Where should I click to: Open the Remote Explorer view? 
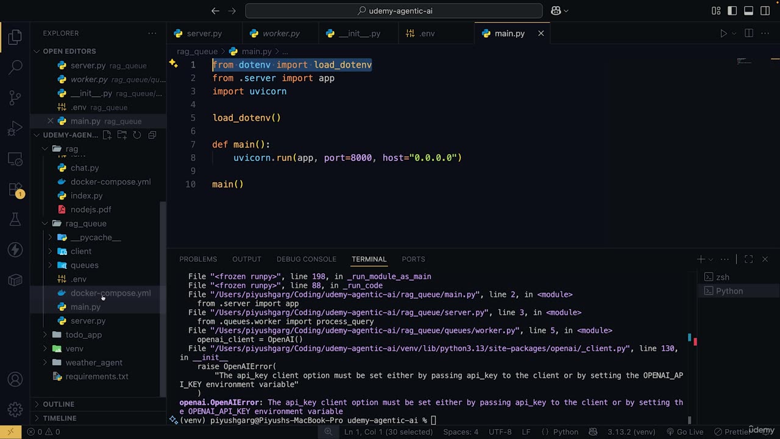coord(15,159)
